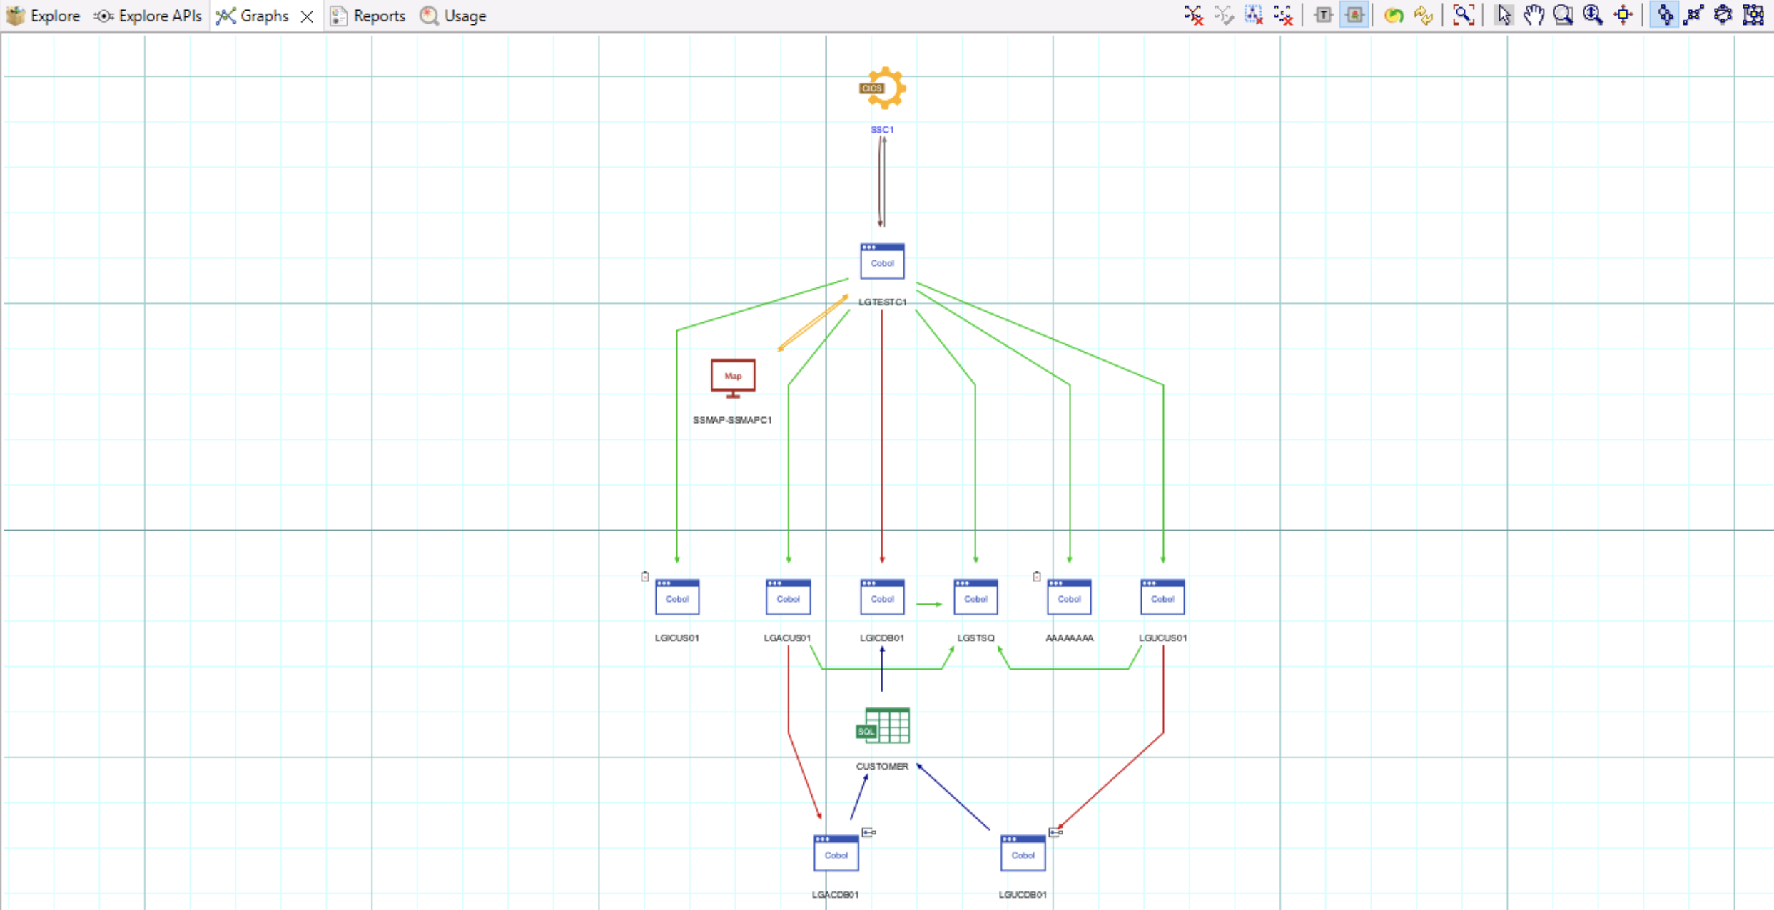Close the Graphs tab
This screenshot has height=910, width=1774.
(307, 16)
